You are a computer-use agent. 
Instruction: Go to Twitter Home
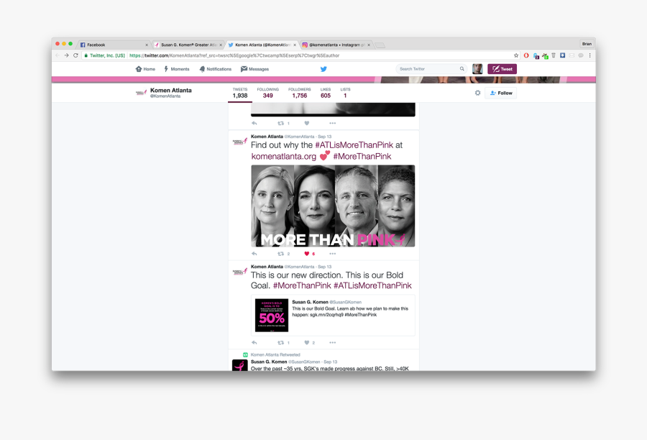tap(145, 69)
